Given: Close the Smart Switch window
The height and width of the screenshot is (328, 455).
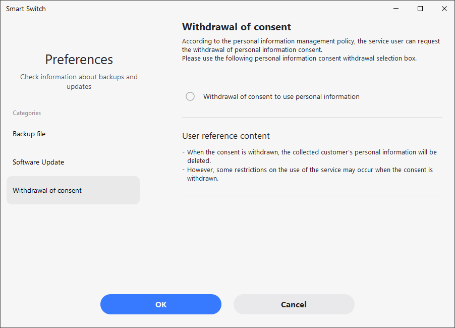Looking at the screenshot, I should (443, 9).
